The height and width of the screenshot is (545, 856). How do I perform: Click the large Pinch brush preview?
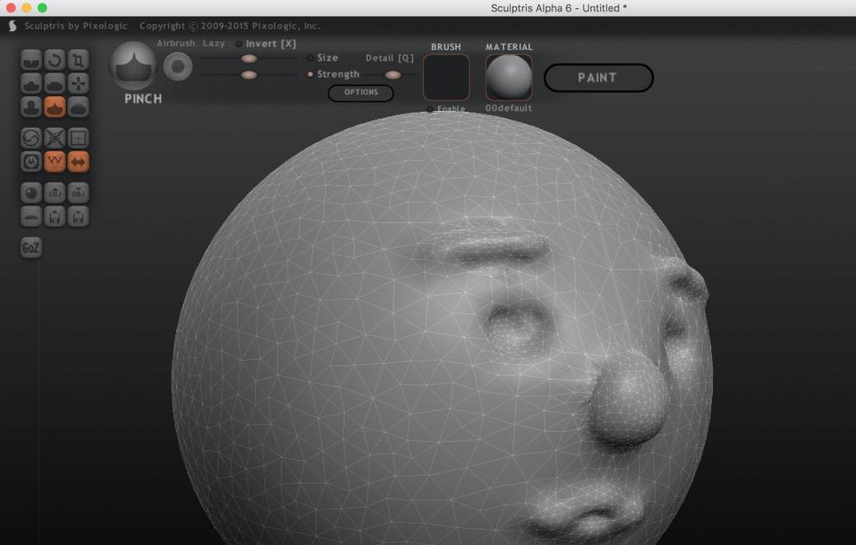[x=133, y=66]
